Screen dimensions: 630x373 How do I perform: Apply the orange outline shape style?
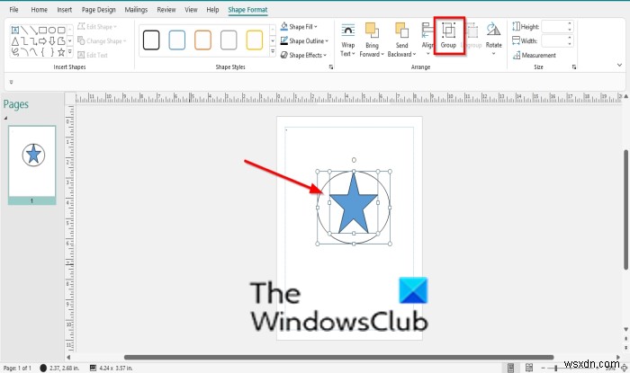202,40
